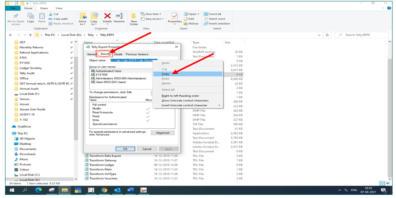Click Edit in Open group
The image size is (396, 198).
189,19
